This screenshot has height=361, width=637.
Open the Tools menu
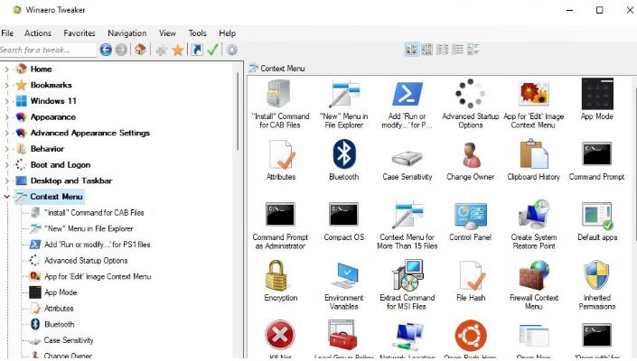pos(198,33)
